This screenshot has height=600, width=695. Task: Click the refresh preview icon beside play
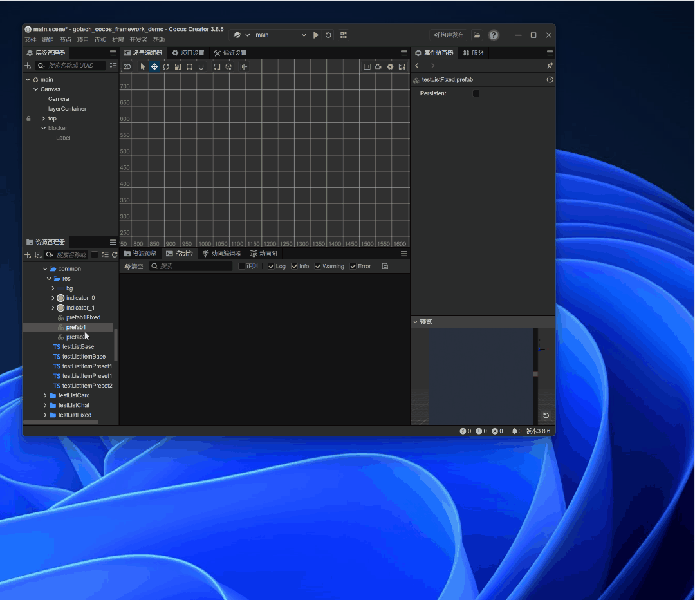click(328, 35)
